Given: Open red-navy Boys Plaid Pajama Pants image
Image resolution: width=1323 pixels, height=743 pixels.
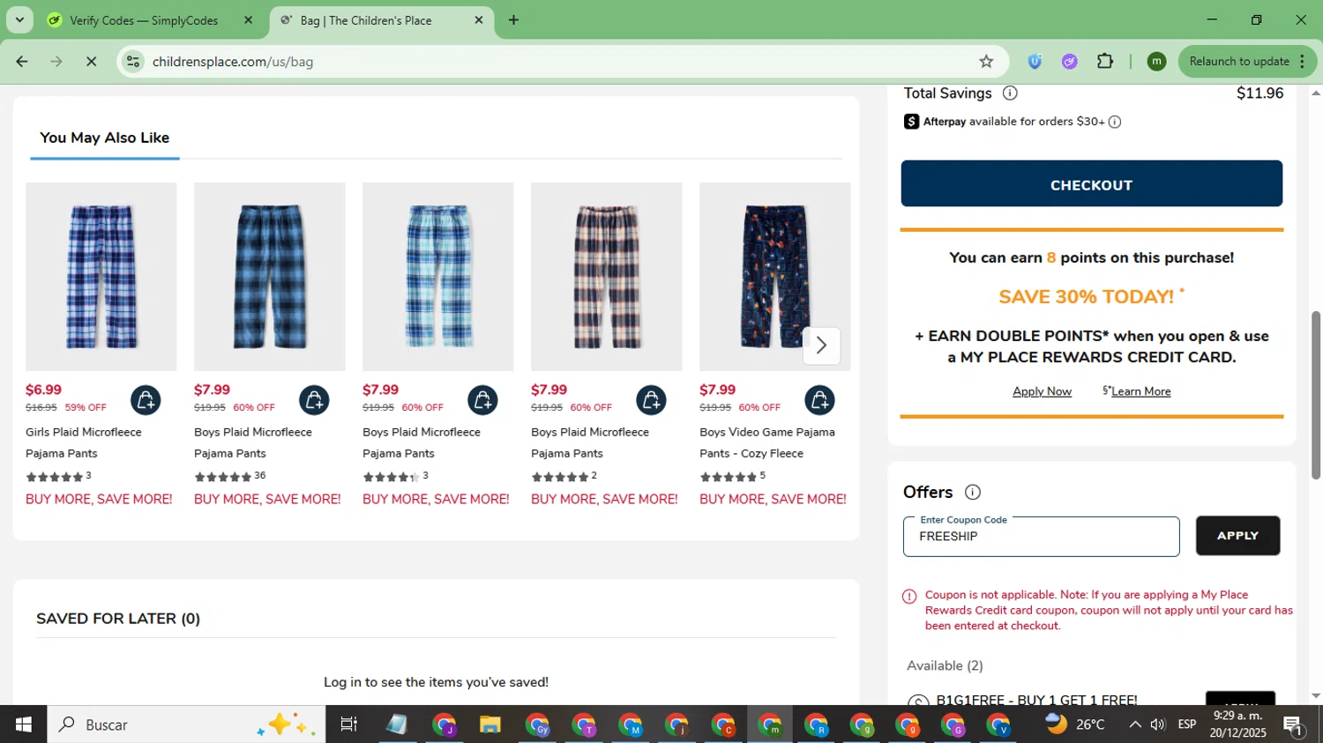Looking at the screenshot, I should (607, 277).
